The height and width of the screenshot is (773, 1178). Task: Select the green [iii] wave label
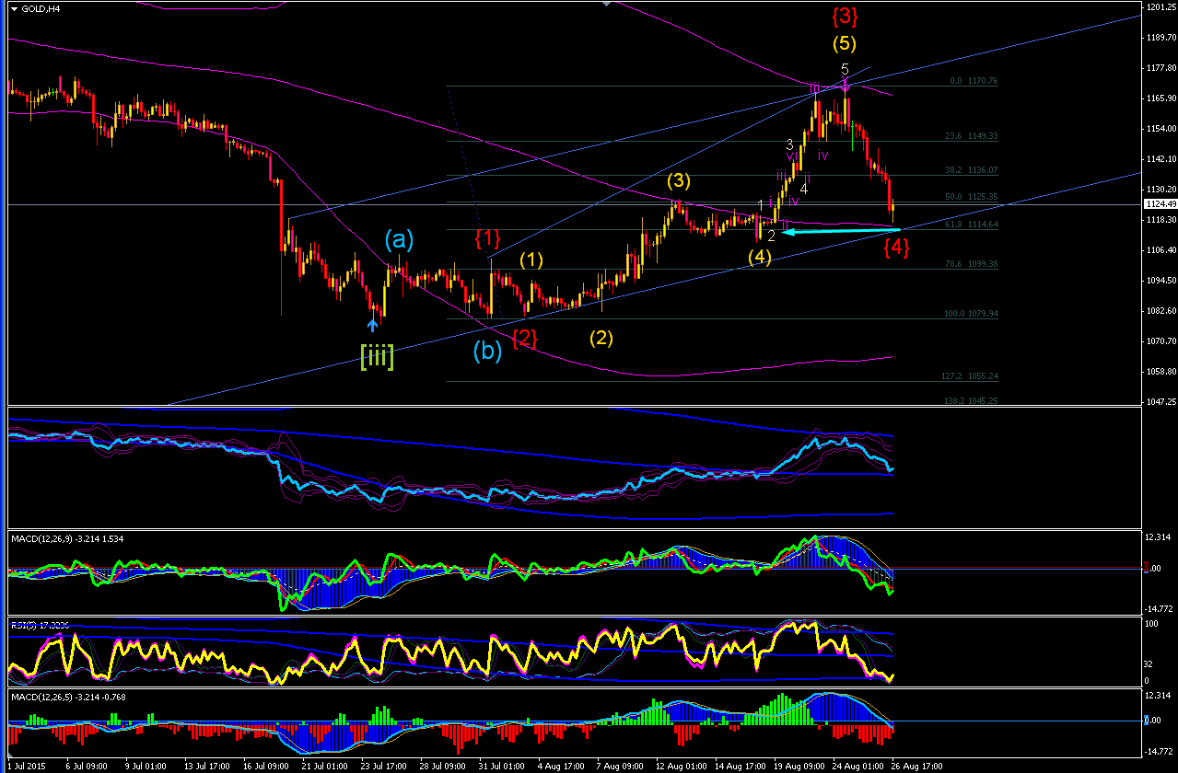click(x=377, y=359)
